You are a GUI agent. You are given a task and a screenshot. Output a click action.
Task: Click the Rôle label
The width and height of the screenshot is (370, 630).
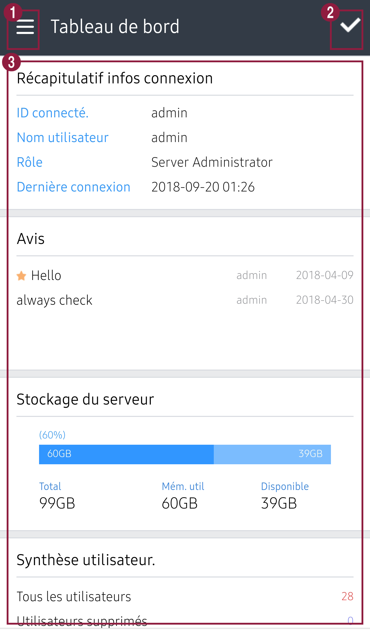point(30,162)
